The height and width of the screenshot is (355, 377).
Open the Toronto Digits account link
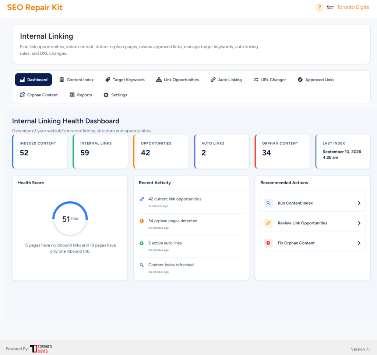353,7
